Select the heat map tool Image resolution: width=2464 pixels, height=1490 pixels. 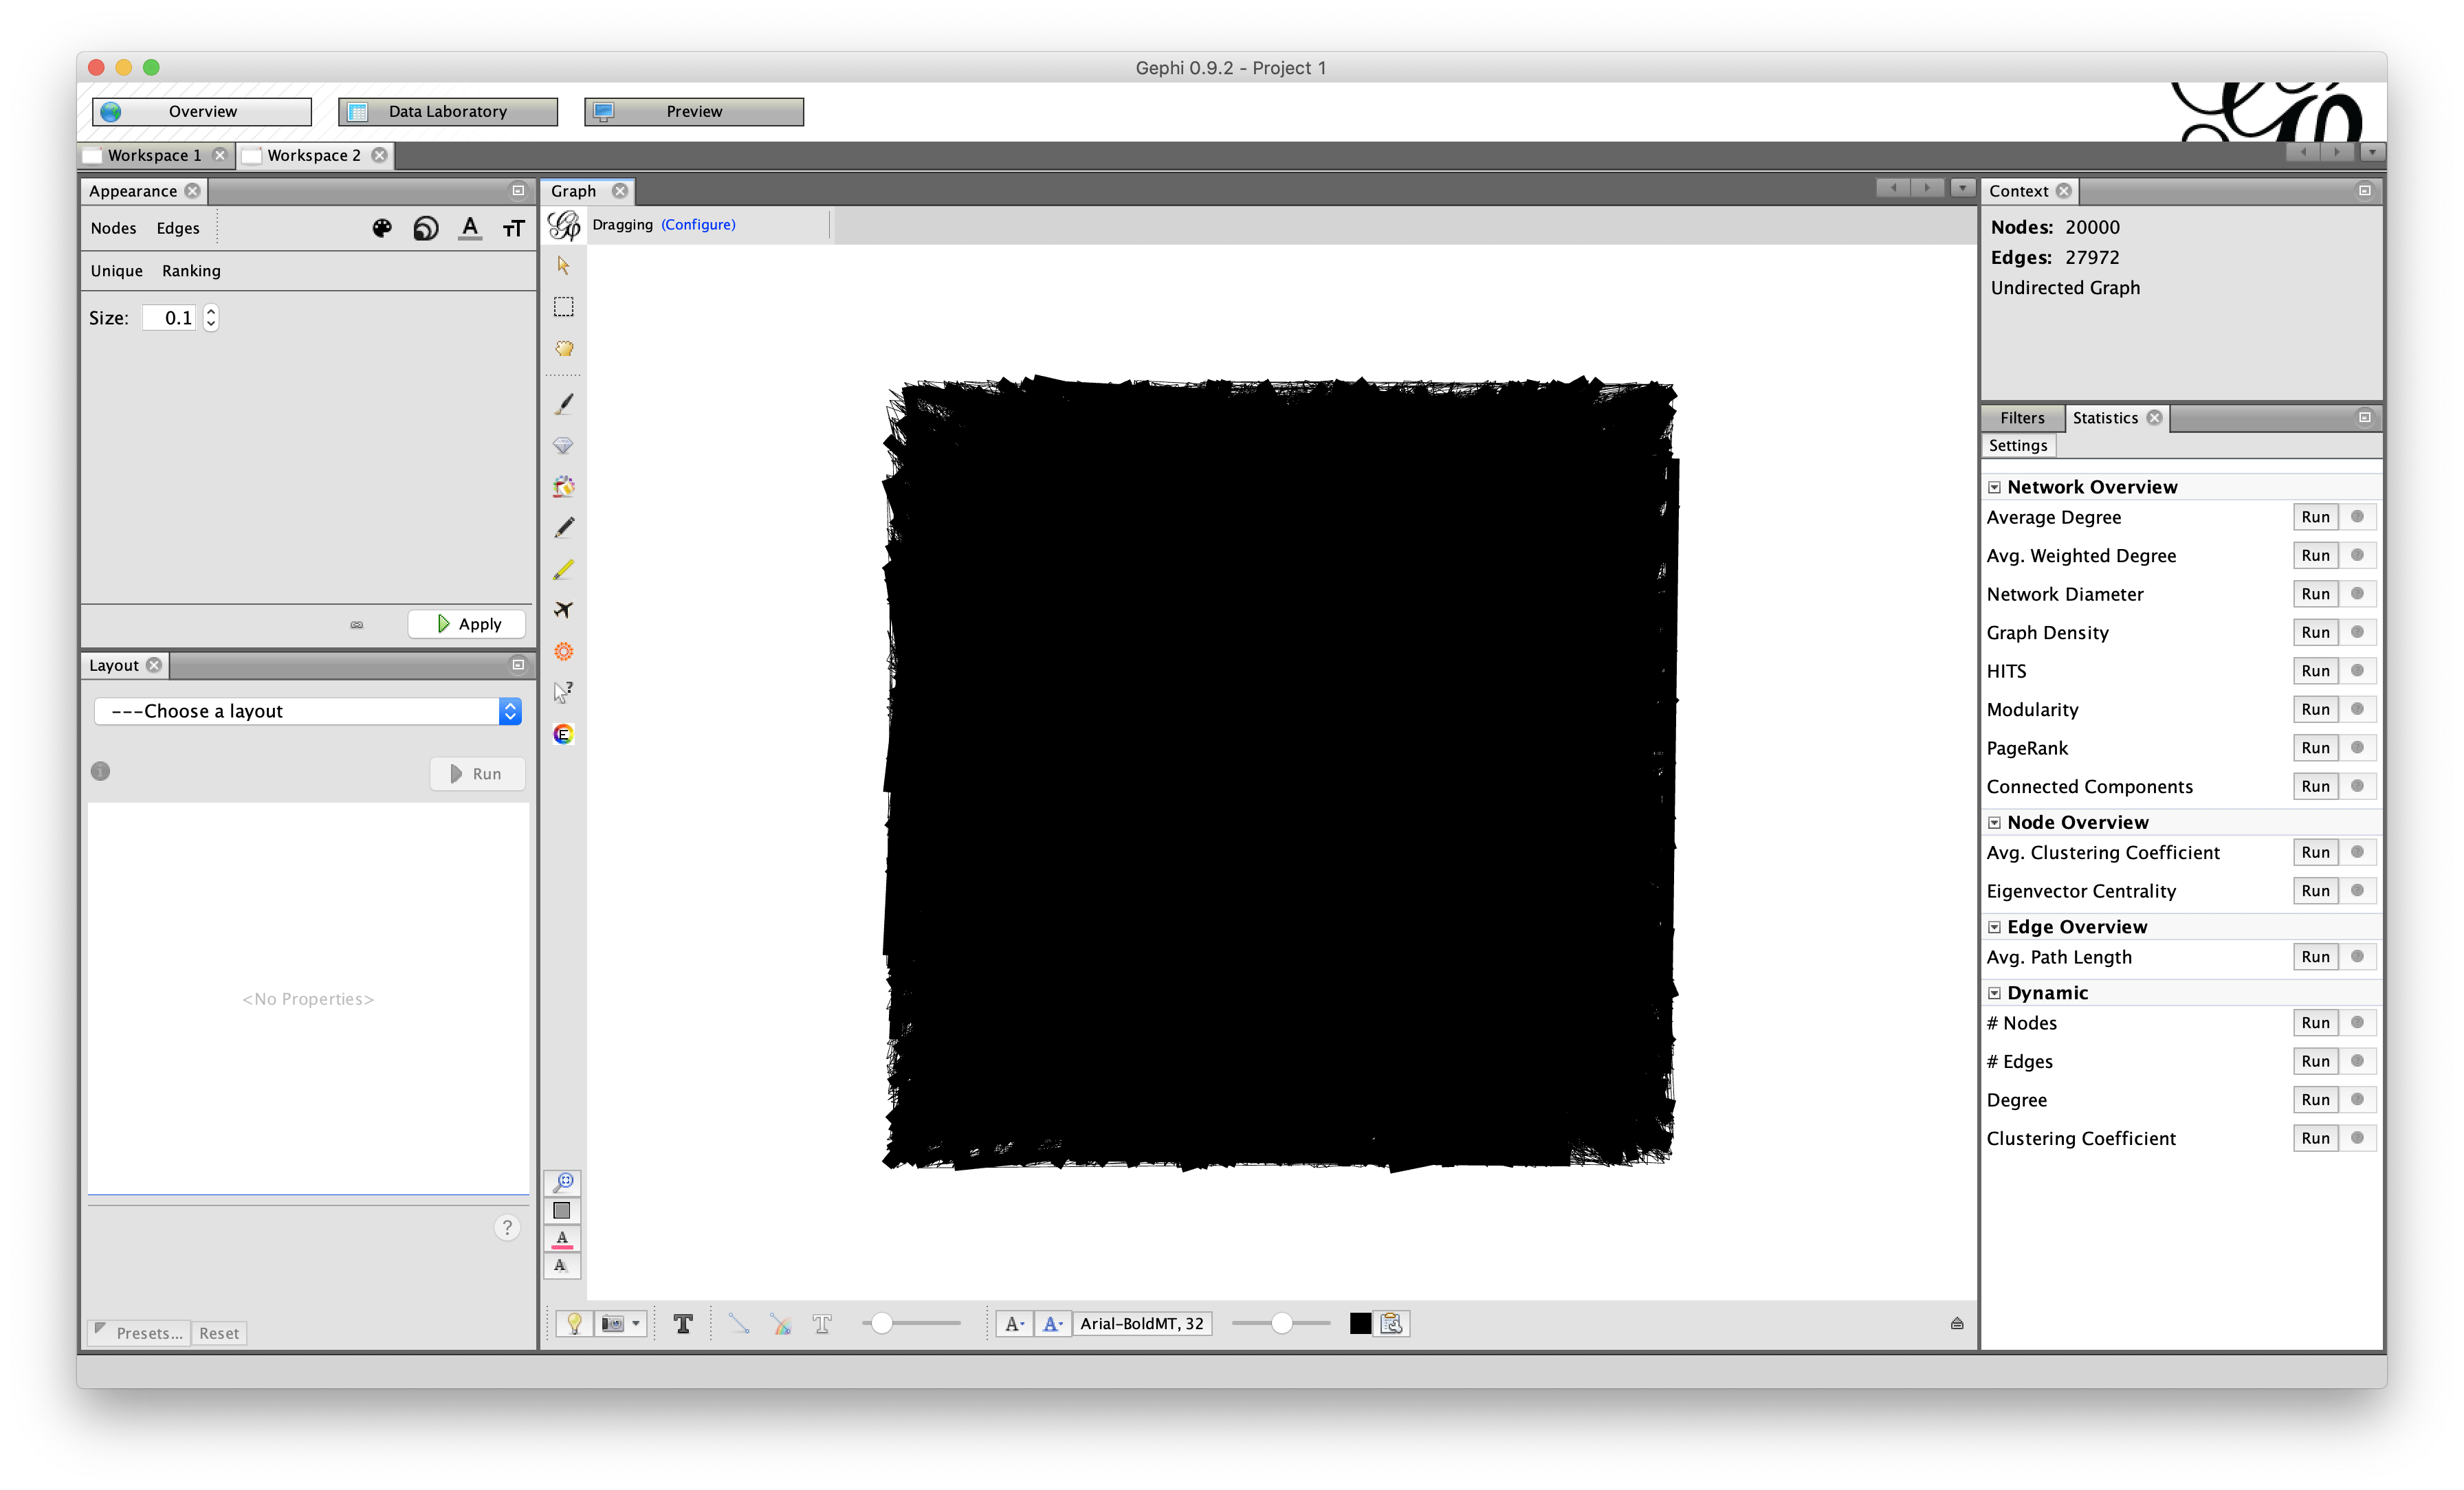pos(563,652)
